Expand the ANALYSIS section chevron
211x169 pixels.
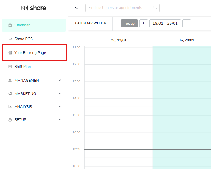(x=60, y=107)
